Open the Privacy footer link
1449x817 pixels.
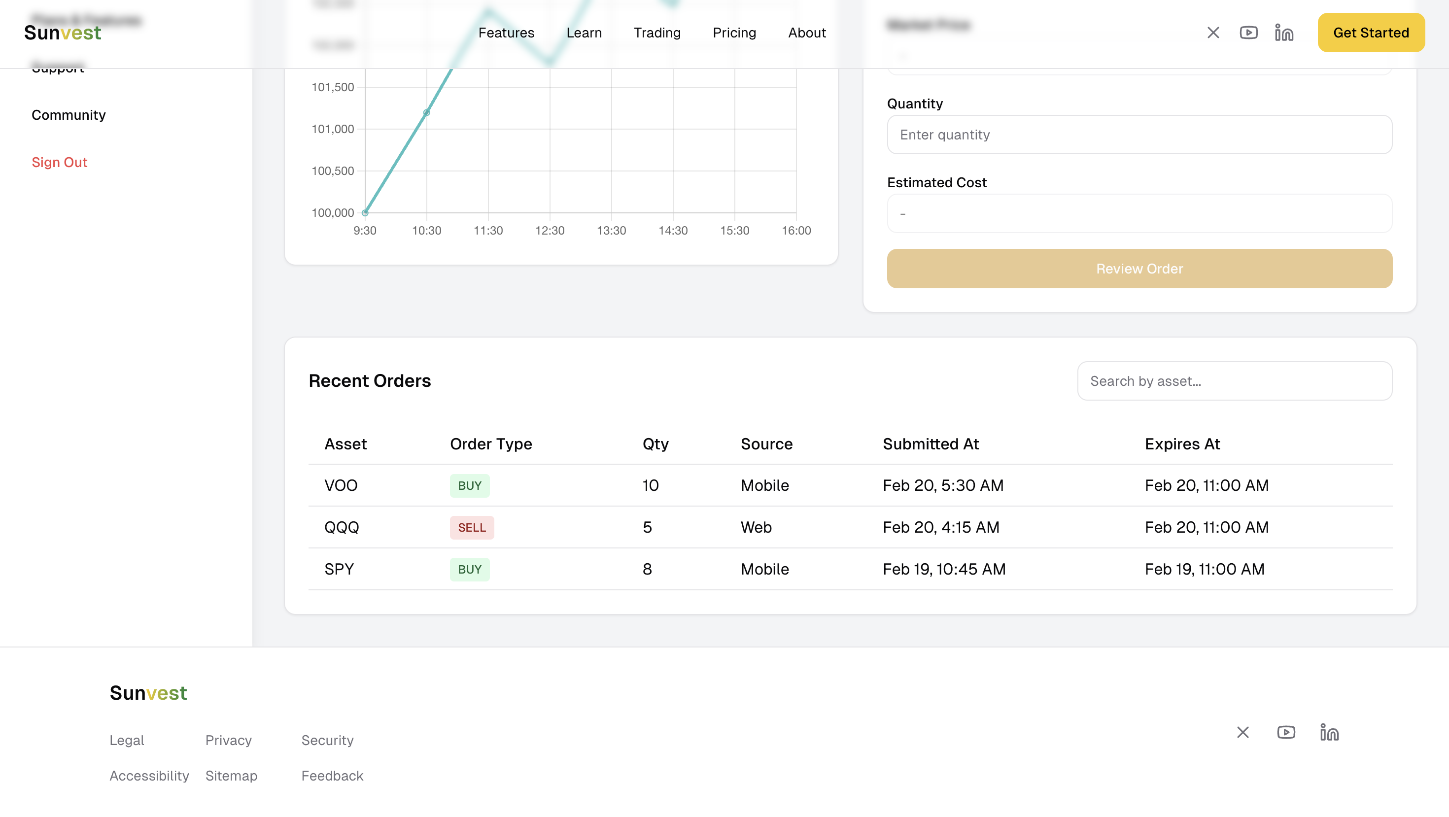tap(228, 740)
